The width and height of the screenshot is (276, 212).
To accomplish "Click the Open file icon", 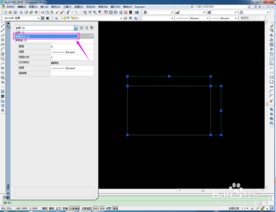I will [x=10, y=12].
